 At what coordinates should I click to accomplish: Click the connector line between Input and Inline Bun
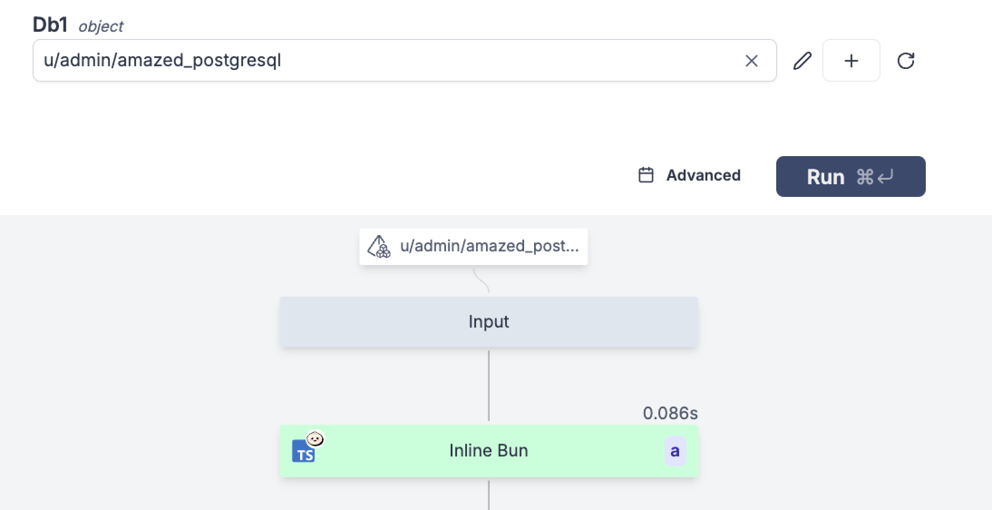[x=488, y=386]
